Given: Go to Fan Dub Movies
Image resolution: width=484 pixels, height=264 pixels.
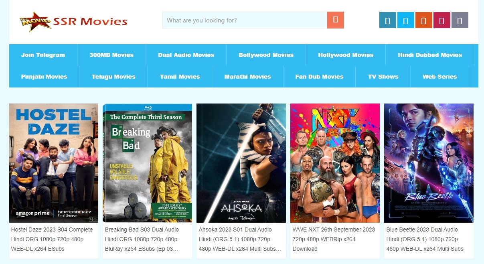Looking at the screenshot, I should coord(319,77).
